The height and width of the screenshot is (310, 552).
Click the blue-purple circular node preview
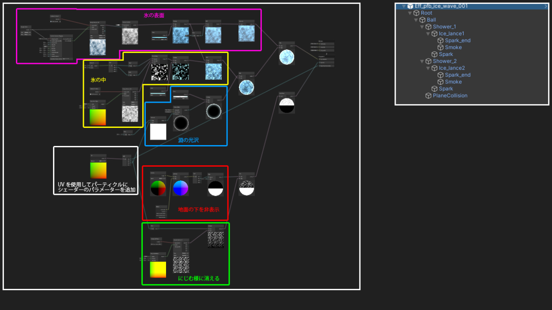pyautogui.click(x=181, y=188)
